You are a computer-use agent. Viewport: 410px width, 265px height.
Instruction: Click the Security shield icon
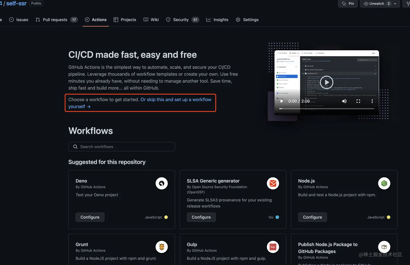[x=168, y=20]
